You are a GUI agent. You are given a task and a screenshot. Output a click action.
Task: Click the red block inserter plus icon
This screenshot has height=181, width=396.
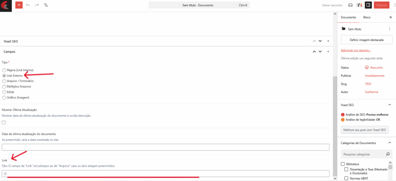(x=19, y=5)
